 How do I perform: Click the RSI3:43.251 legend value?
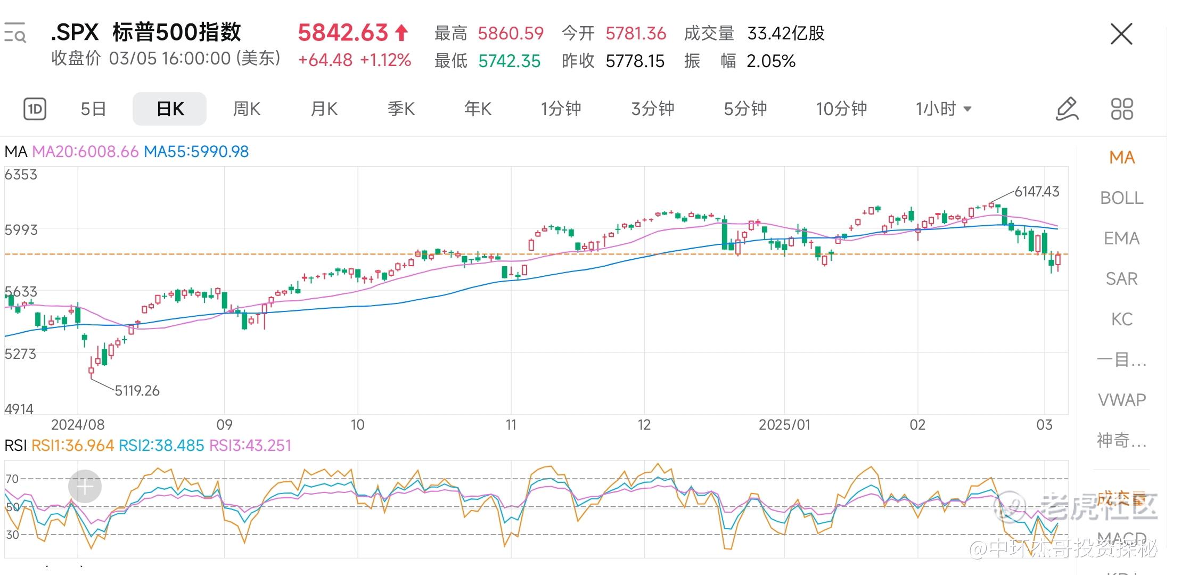(x=250, y=446)
